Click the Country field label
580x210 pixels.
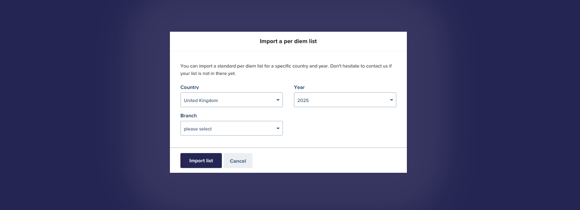190,87
